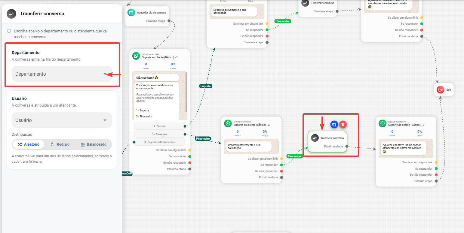The width and height of the screenshot is (464, 233).
Task: Select Aleatório distribution mode
Action: click(x=28, y=144)
